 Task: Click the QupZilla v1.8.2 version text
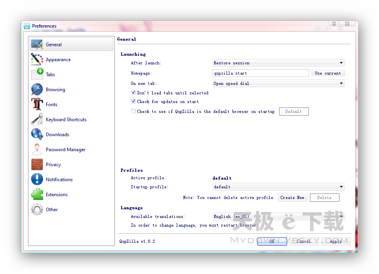[x=137, y=241]
